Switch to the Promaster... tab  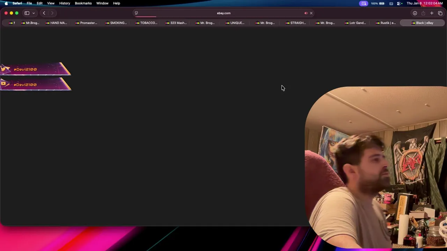(x=86, y=23)
